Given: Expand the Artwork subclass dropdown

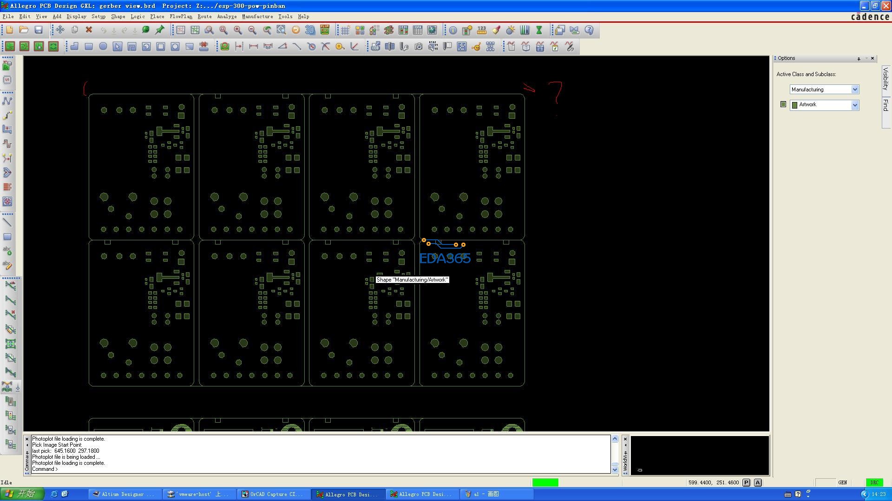Looking at the screenshot, I should (855, 105).
